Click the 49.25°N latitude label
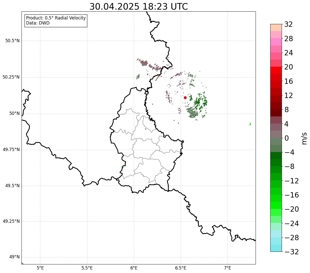This screenshot has height=273, width=310. [11, 221]
